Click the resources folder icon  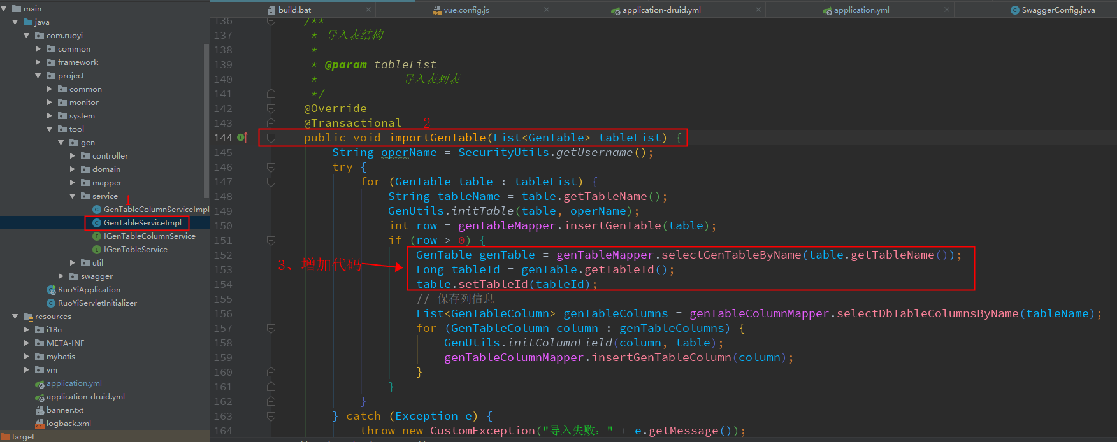[28, 317]
